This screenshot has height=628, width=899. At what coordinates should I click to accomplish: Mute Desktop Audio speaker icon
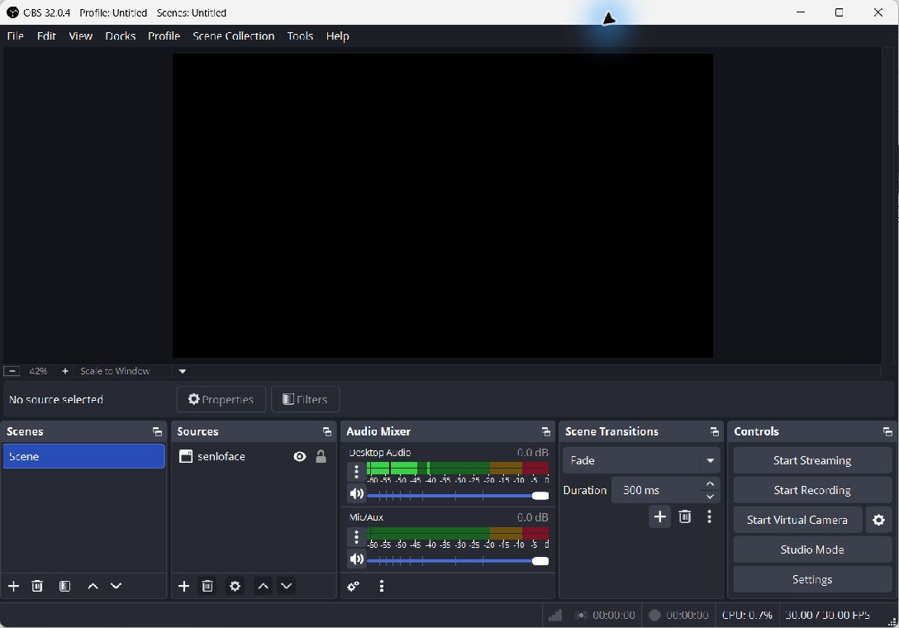point(357,494)
